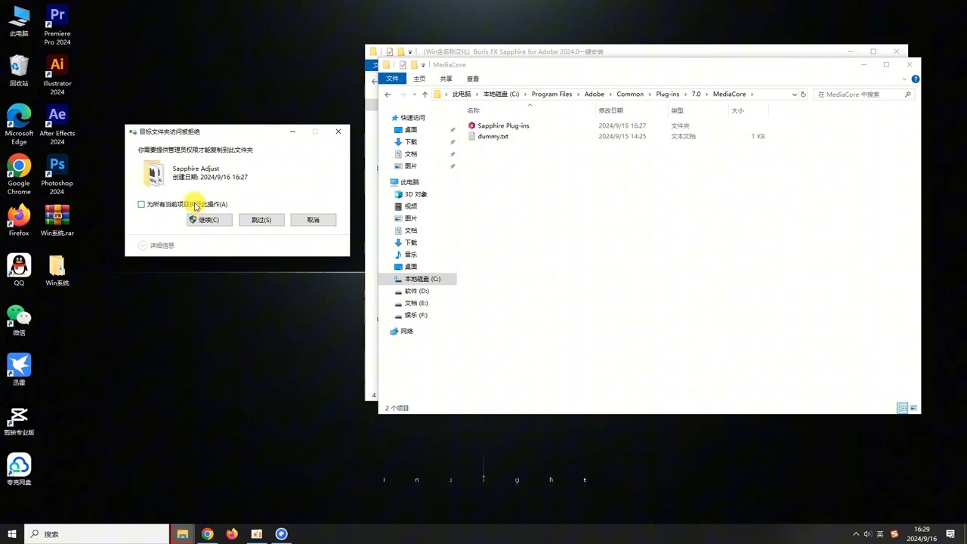
Task: Click the back arrow in MediaCore window
Action: coord(388,94)
